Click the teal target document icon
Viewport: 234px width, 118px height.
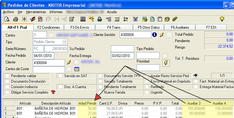point(152,19)
